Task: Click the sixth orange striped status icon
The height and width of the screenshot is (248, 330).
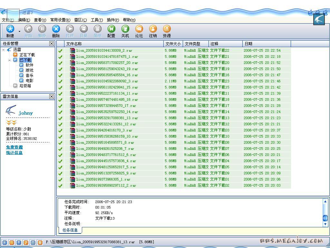Action: pos(40,243)
